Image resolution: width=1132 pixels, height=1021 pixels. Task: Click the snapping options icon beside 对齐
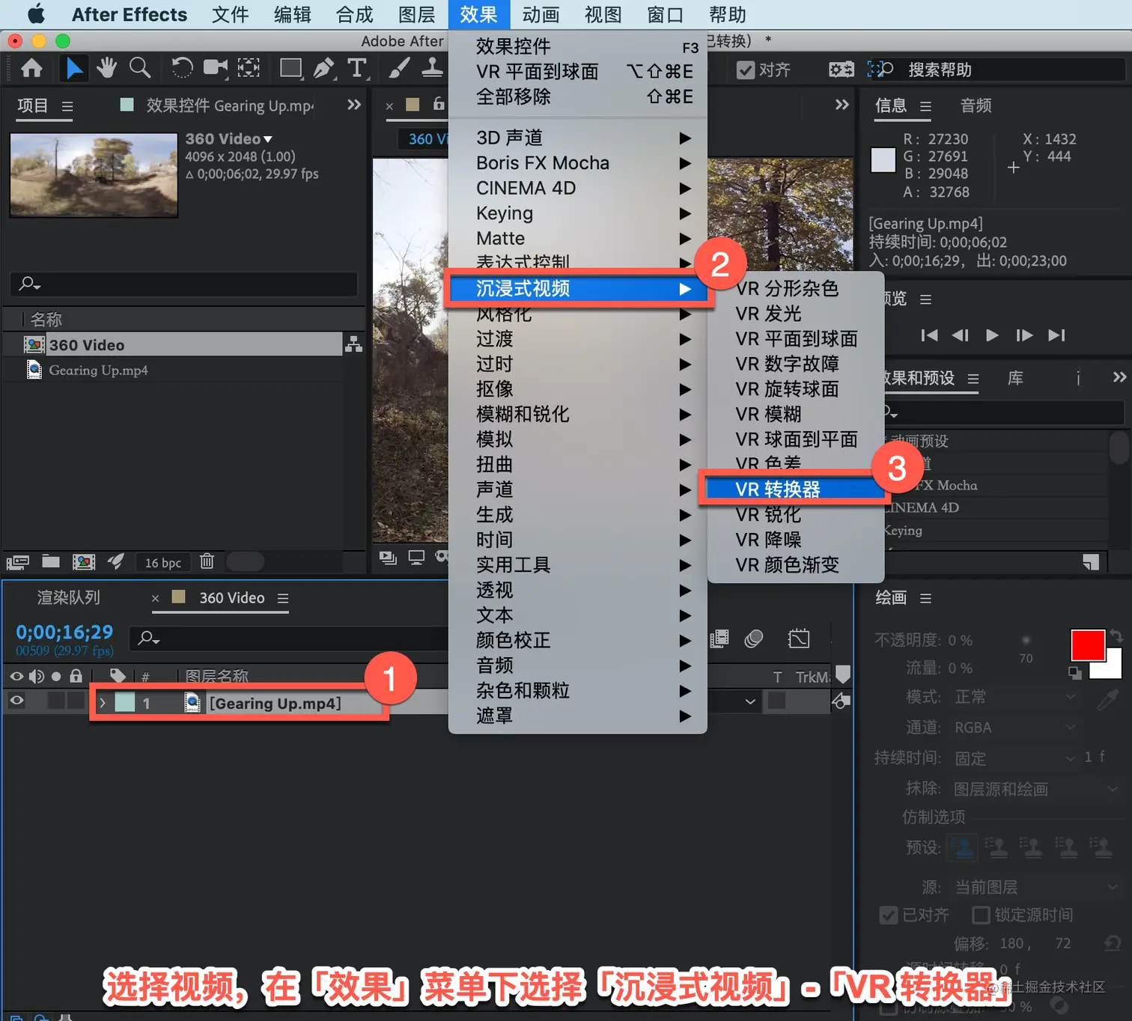tap(841, 70)
